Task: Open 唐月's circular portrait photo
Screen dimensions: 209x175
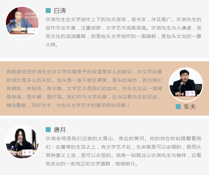Action: tap(22, 142)
